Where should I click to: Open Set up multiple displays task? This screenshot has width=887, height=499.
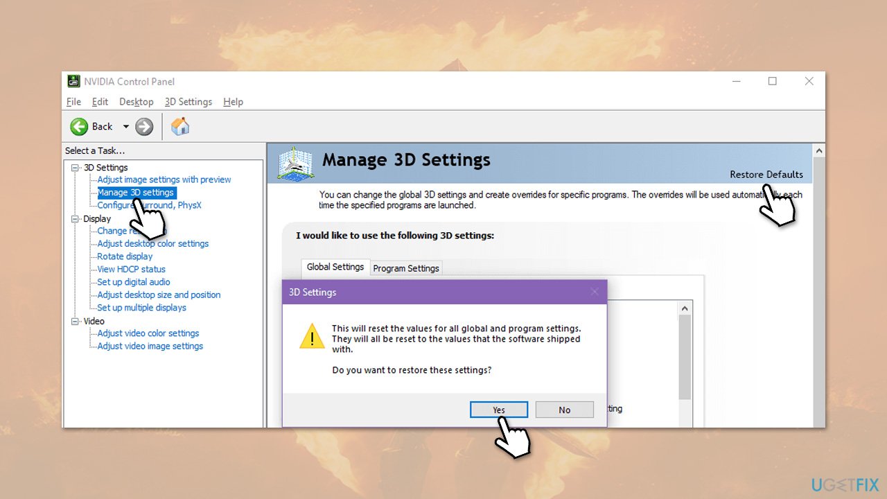click(141, 308)
